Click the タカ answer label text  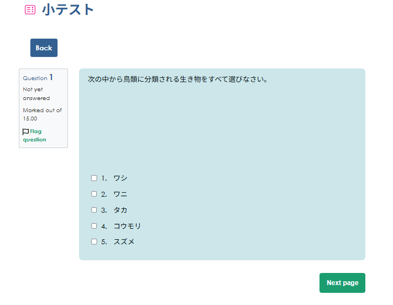(120, 210)
